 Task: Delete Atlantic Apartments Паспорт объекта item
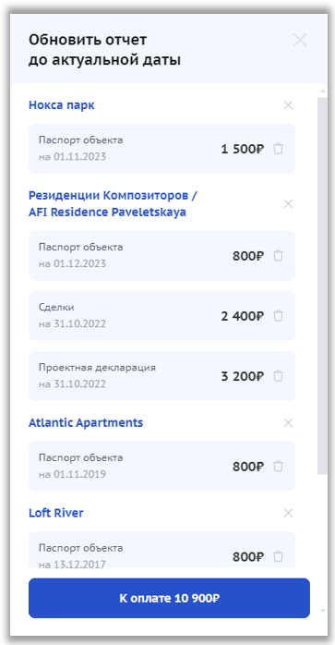279,467
